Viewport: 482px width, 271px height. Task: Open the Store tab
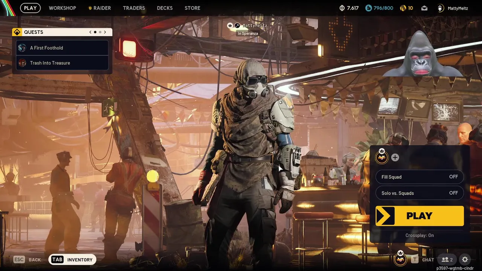click(x=192, y=8)
